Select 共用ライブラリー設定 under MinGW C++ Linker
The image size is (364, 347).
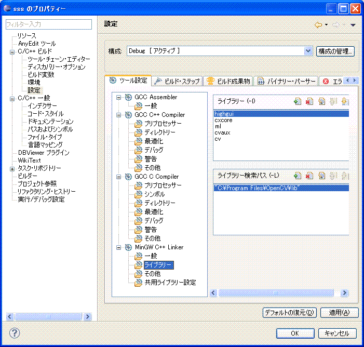coord(170,283)
